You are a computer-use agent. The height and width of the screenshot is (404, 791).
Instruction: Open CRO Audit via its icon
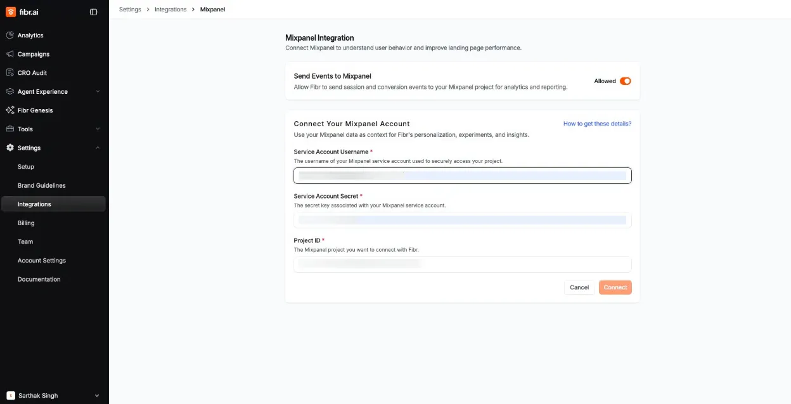click(10, 73)
